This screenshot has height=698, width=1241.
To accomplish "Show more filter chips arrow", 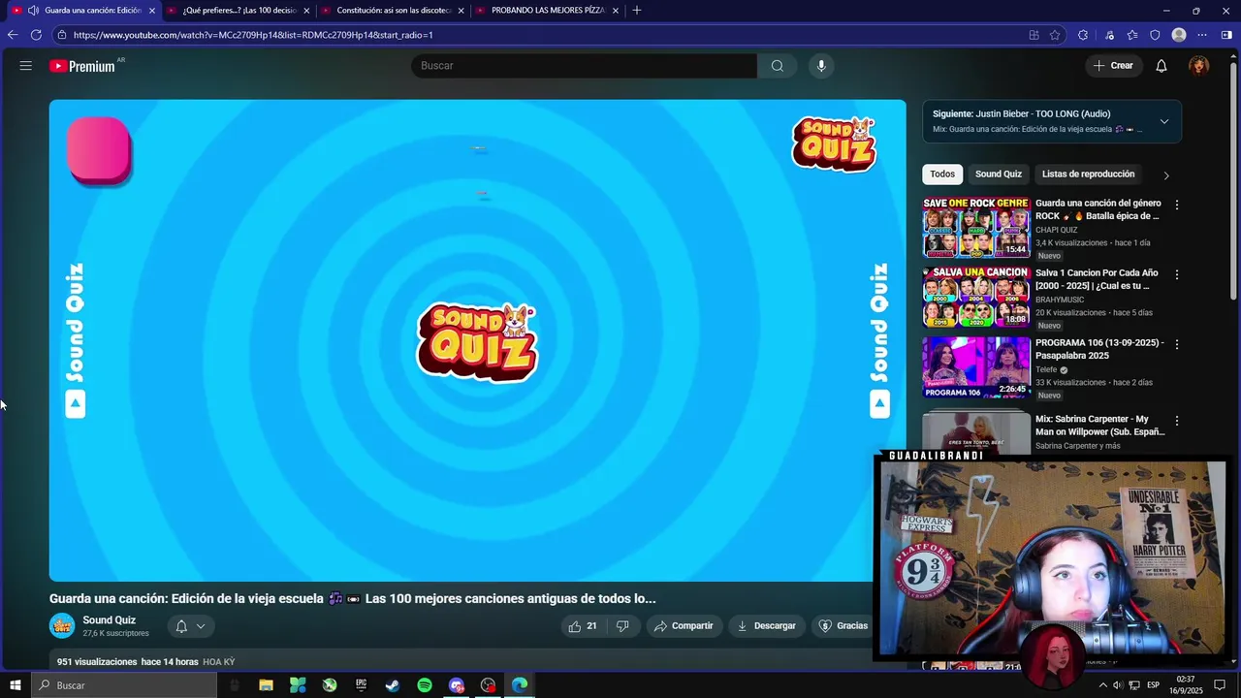I will [1166, 175].
